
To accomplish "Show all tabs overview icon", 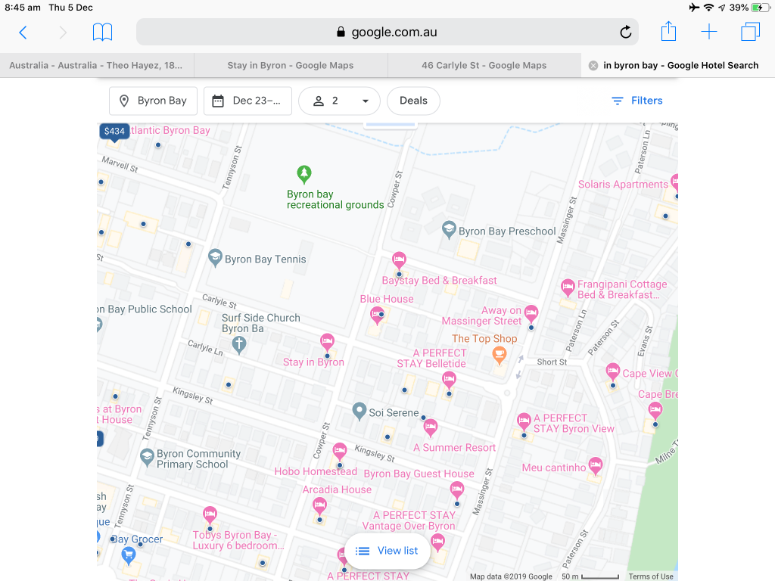I will pos(749,32).
